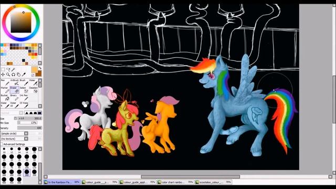Viewport: 336px width, 189px height.
Task: Select brush size preset 500
Action: 19,180
